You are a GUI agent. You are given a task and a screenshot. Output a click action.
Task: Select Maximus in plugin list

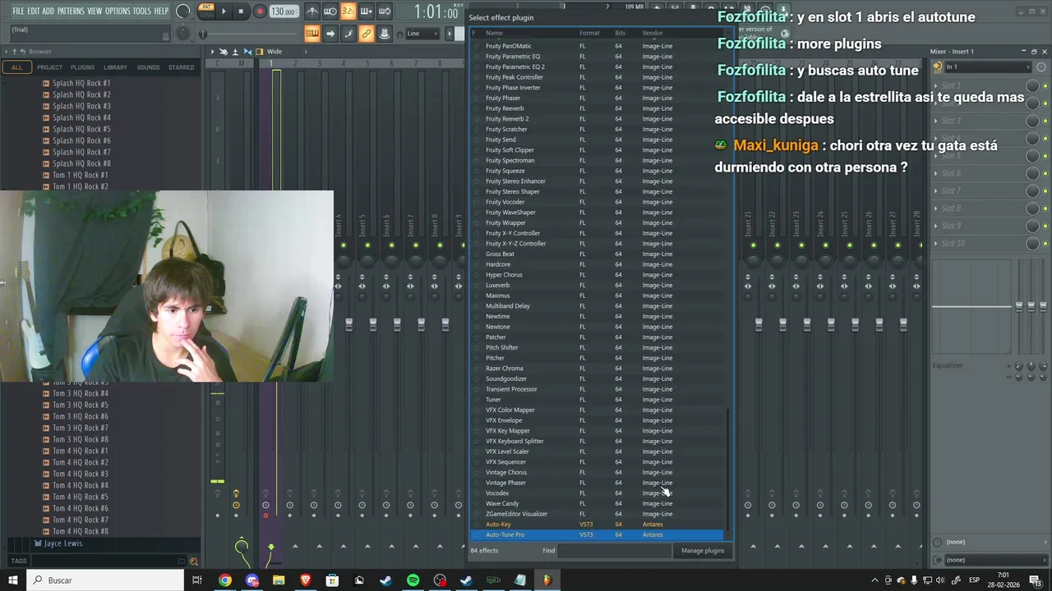(596, 295)
